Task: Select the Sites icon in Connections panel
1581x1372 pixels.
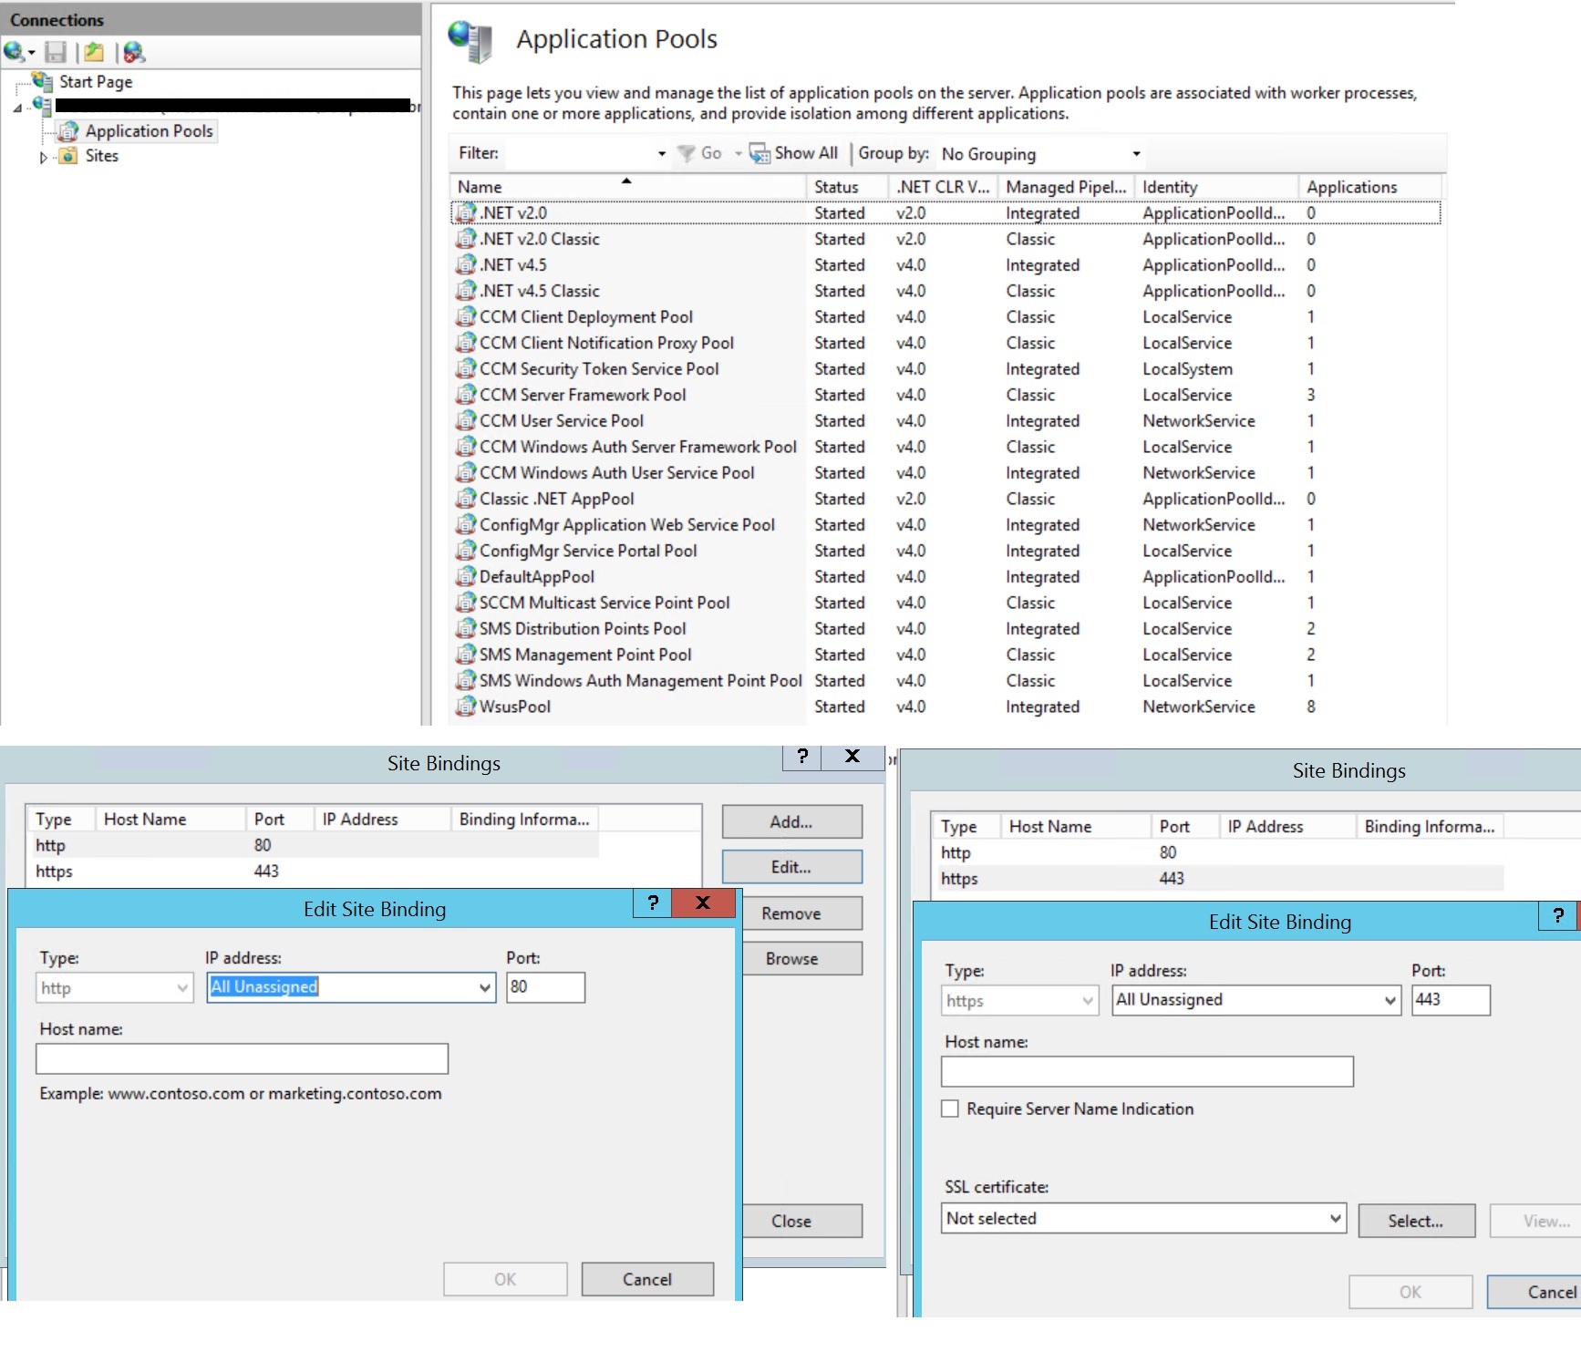Action: (69, 156)
